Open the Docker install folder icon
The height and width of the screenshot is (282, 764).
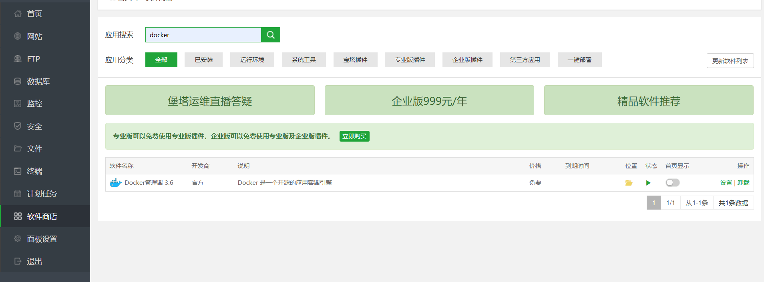coord(629,183)
